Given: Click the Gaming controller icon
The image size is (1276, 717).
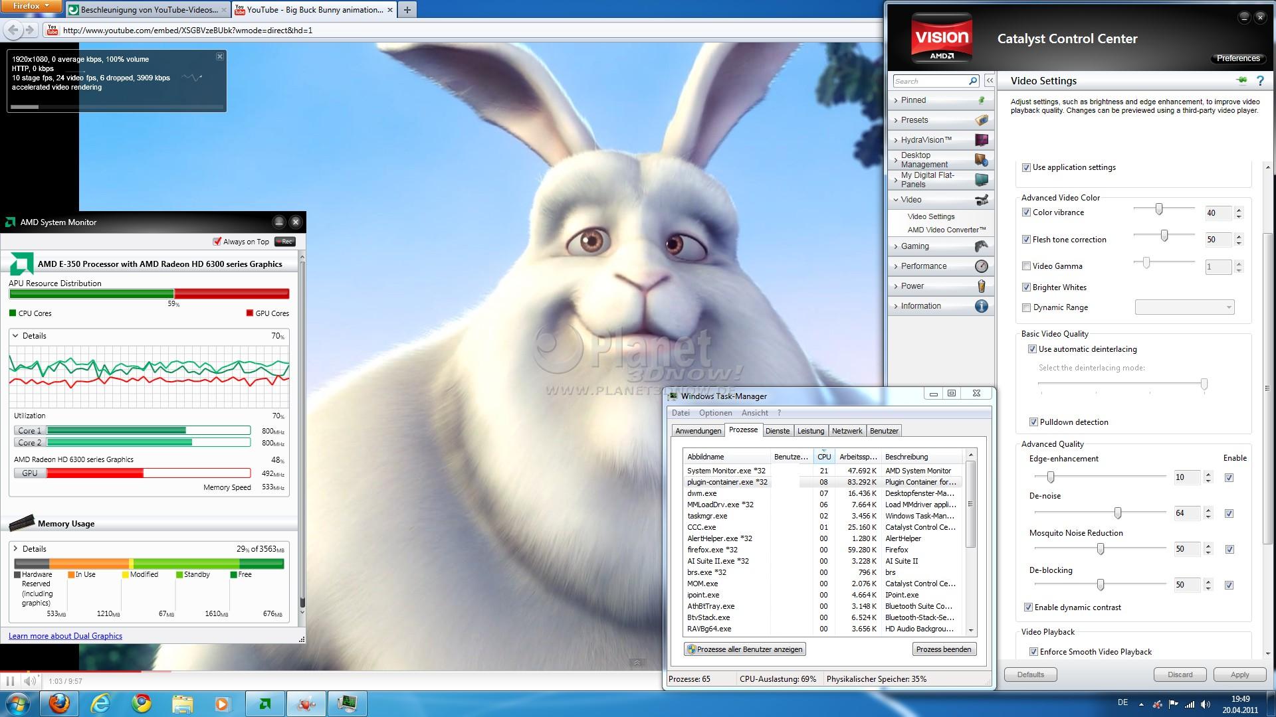Looking at the screenshot, I should 982,246.
